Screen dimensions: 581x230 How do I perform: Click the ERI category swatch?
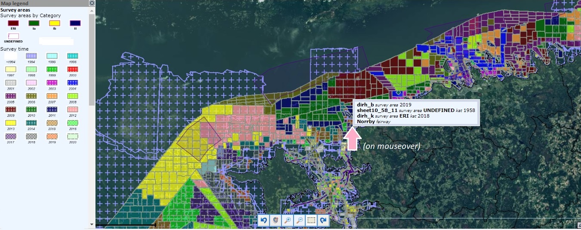coord(13,23)
